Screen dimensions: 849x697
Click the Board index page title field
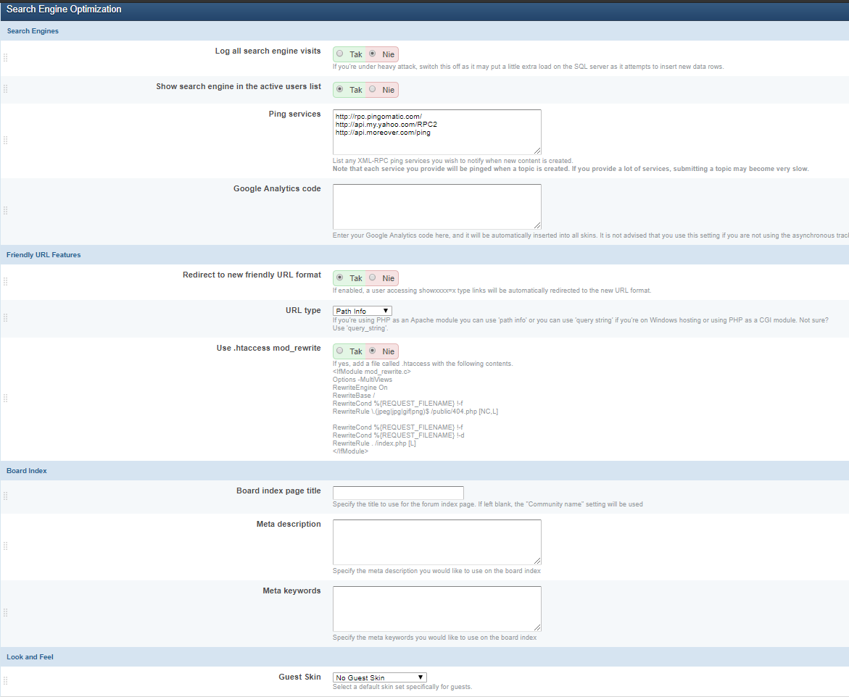tap(397, 493)
